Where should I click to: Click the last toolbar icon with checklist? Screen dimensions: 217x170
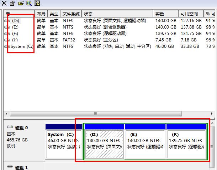[37, 4]
